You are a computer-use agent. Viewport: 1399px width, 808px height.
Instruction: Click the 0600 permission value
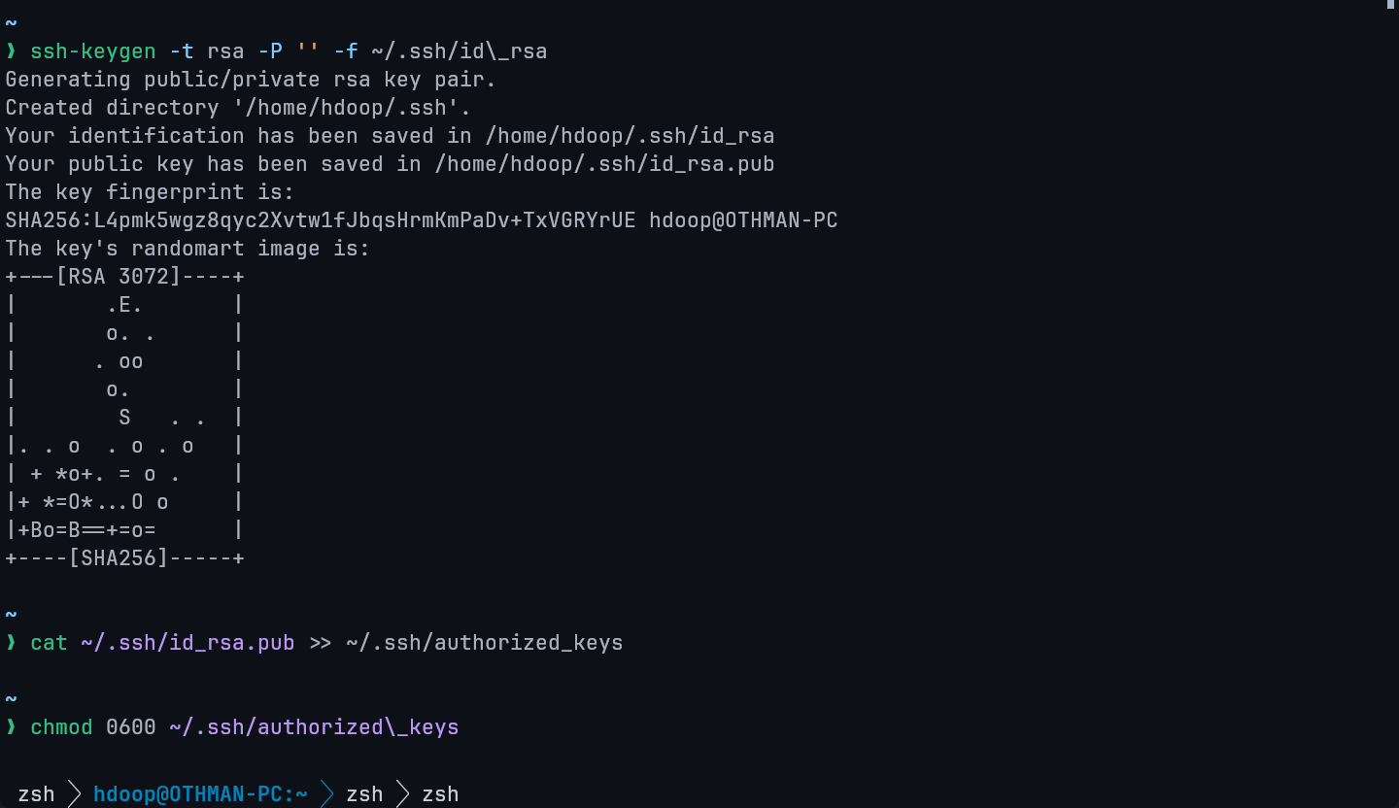point(131,727)
